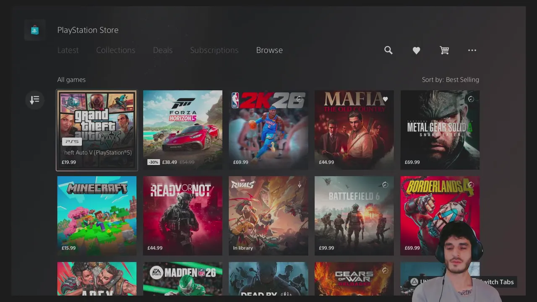Open the Minecraft game tile
537x302 pixels.
[x=97, y=216]
